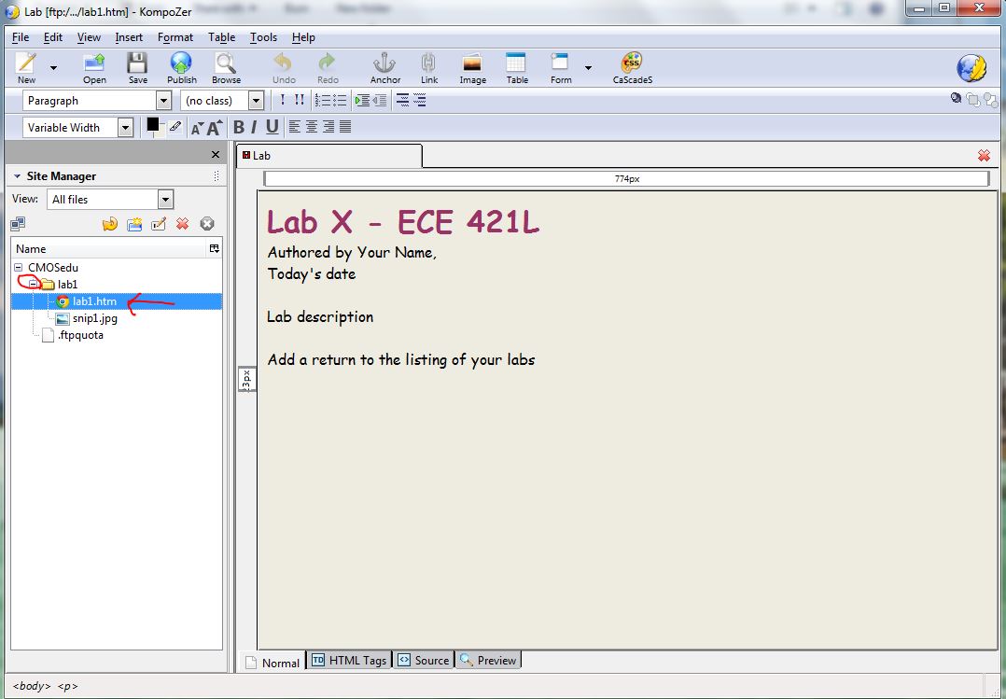Select the Normal view tab
Viewport: 1006px width, 699px height.
pyautogui.click(x=272, y=662)
